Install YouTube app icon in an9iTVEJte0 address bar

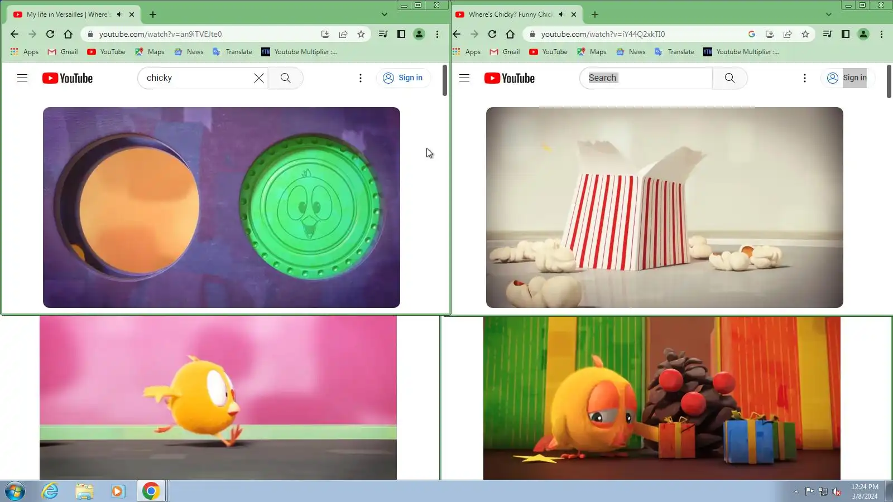click(x=325, y=34)
